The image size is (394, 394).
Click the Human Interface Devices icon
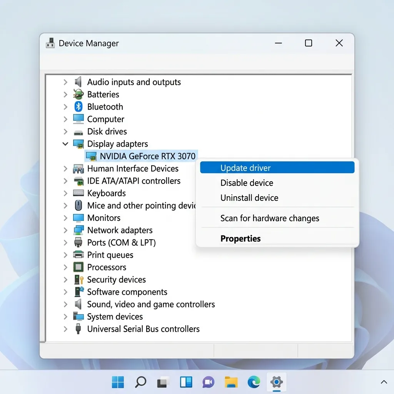click(x=78, y=169)
